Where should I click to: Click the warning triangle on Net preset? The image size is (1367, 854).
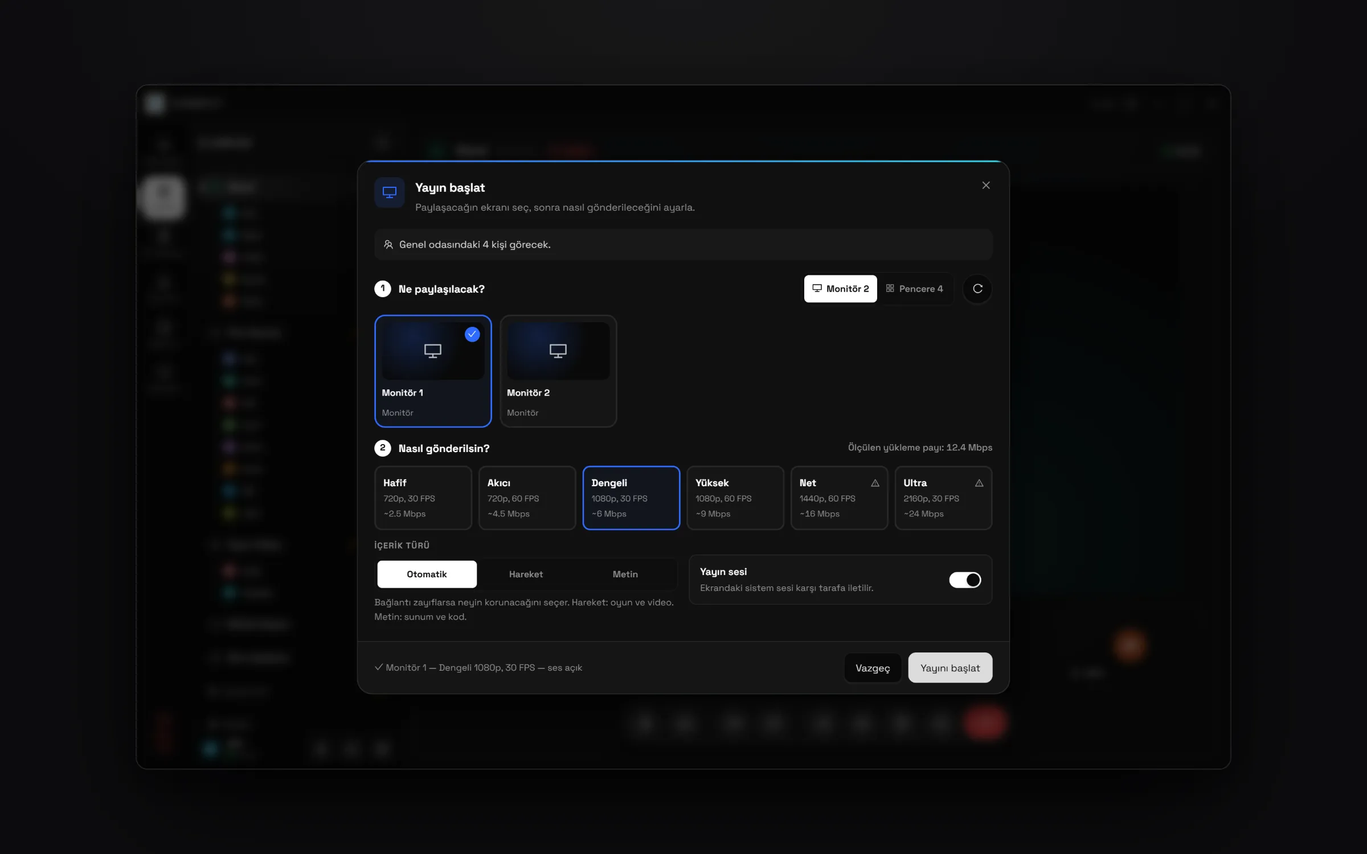point(875,483)
